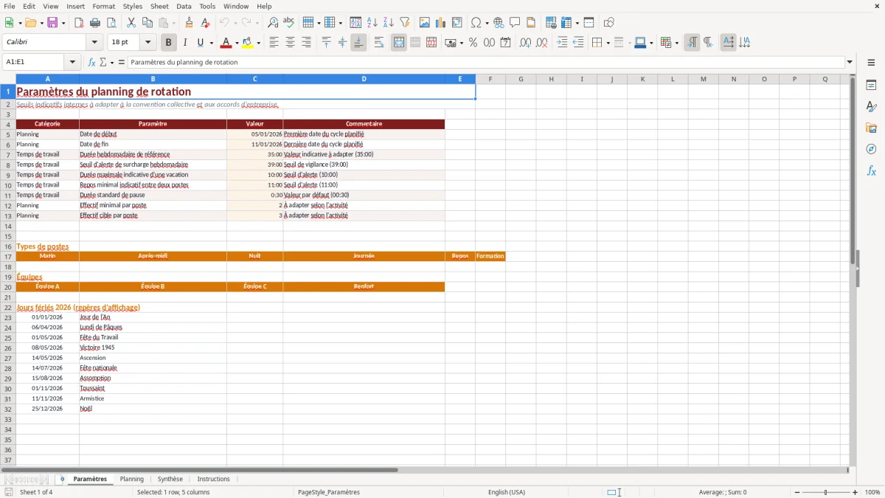This screenshot has width=885, height=498.
Task: Open Print Preview
Action: tap(111, 23)
